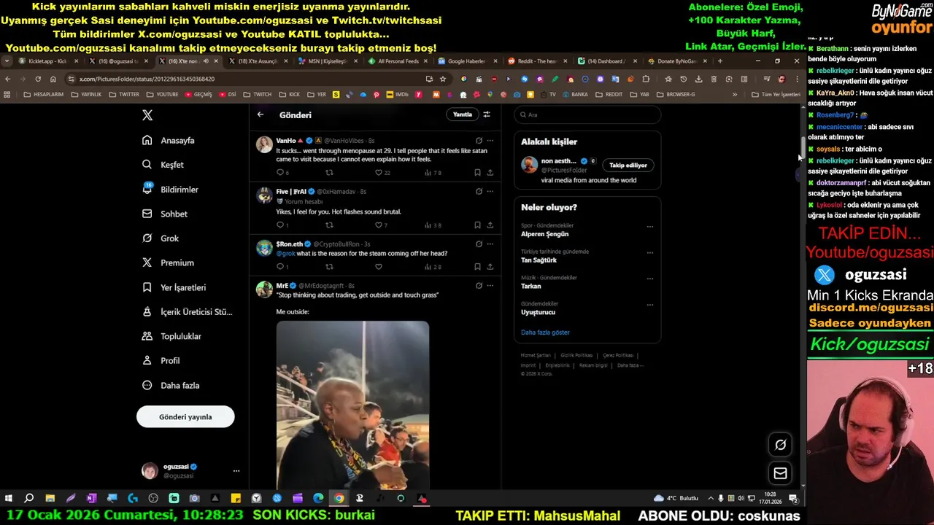Screen dimensions: 934x525
Task: Like Five | FrAI's reply
Action: (379, 225)
